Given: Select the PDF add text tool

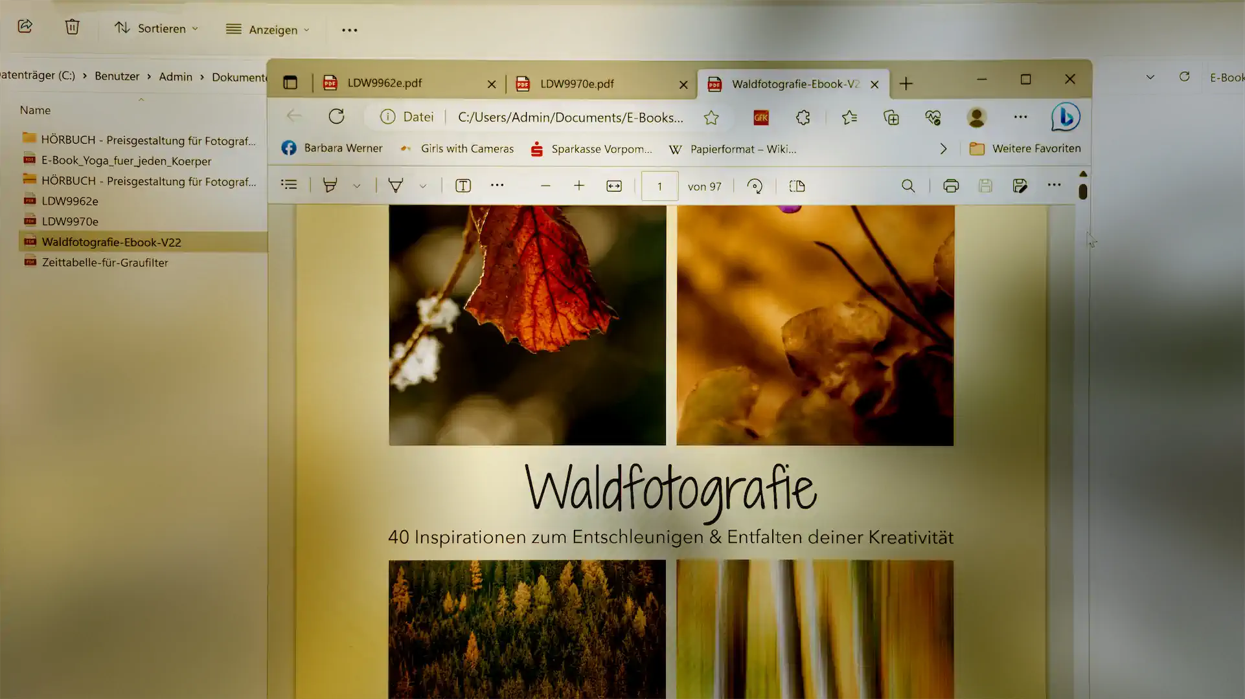Looking at the screenshot, I should 463,186.
